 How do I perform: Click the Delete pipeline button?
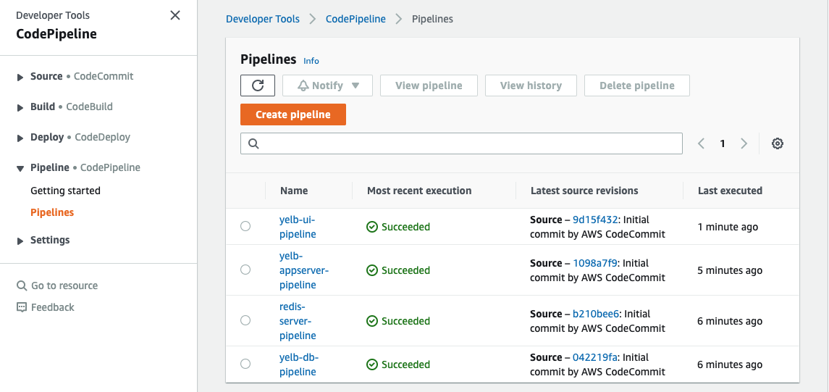coord(637,86)
